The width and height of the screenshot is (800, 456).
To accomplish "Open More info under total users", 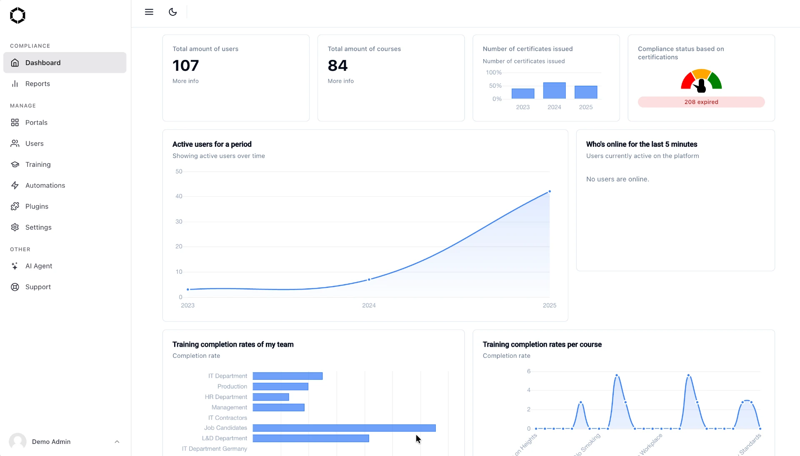I will [185, 81].
